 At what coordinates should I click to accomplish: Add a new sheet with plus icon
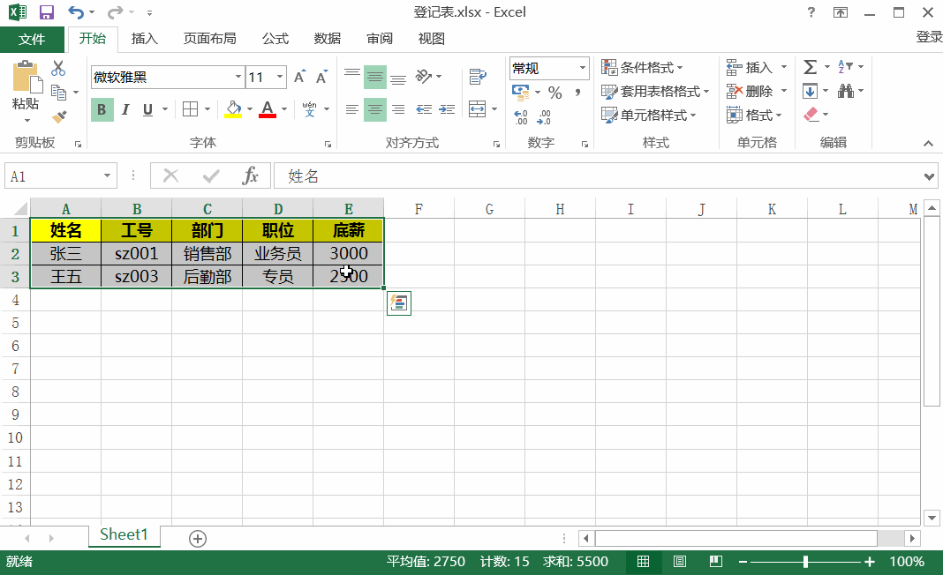[x=197, y=538]
